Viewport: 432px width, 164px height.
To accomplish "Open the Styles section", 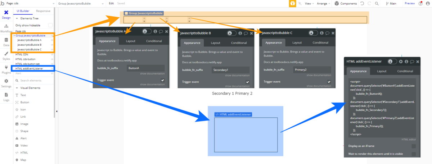I will pyautogui.click(x=6, y=55).
